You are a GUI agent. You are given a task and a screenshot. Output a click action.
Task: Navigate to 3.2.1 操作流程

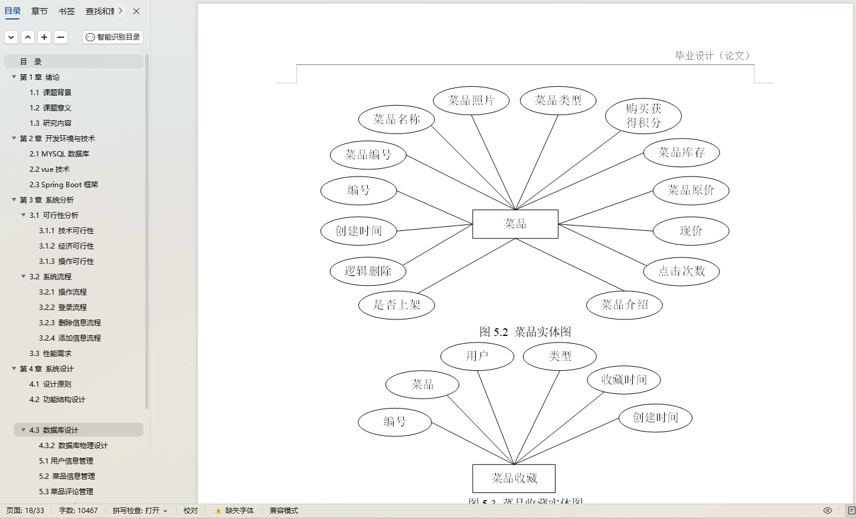(63, 292)
